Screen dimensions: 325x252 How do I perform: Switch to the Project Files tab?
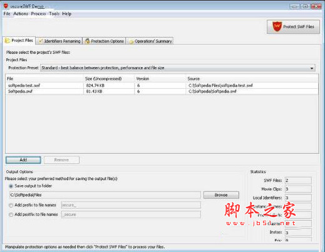(x=19, y=41)
